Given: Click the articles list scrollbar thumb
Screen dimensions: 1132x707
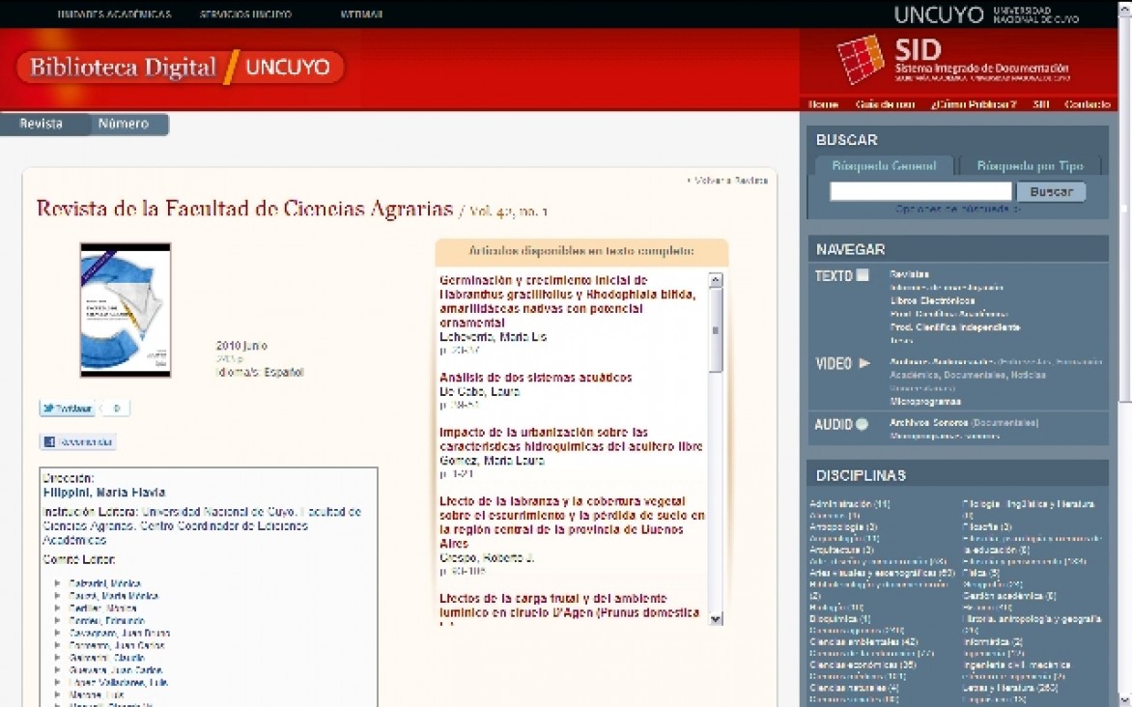Looking at the screenshot, I should click(x=716, y=330).
